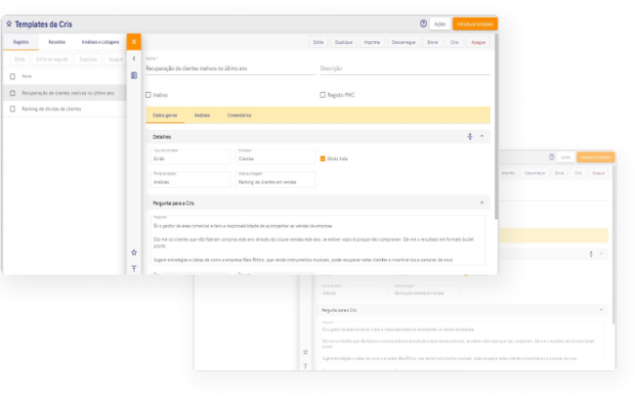Screen dimensions: 635x397
Task: Click the star icon in background window side strip
Action: (306, 352)
